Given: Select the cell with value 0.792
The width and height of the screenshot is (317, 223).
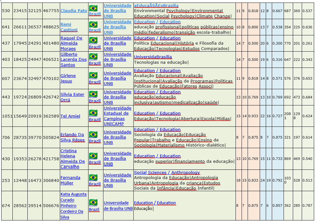Looking at the screenshot, I should 277,180.
